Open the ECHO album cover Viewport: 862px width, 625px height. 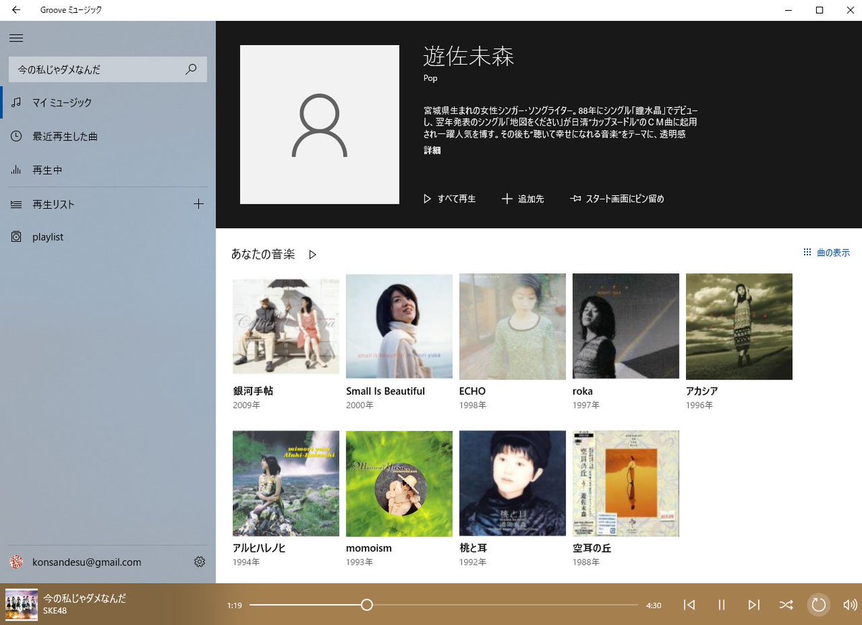pos(512,326)
